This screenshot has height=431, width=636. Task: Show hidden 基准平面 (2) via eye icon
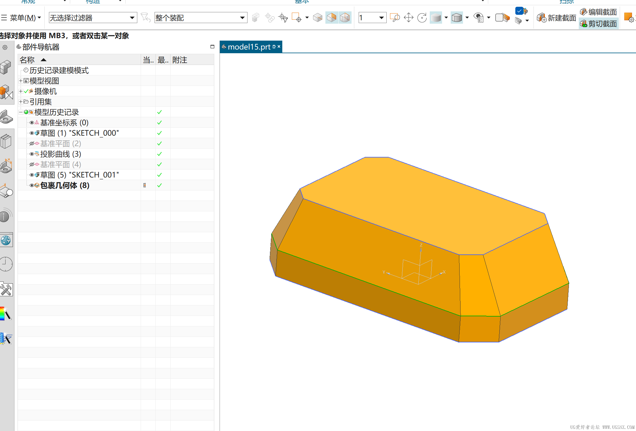pos(32,144)
